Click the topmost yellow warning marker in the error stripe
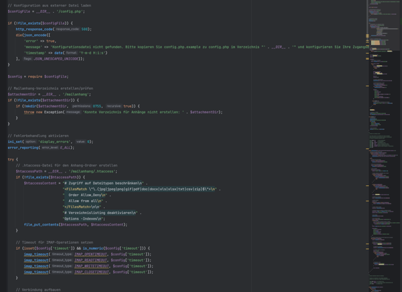402x292 pixels. pyautogui.click(x=367, y=36)
